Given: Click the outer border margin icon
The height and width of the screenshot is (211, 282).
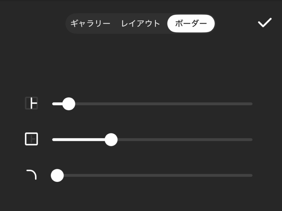Looking at the screenshot, I should 31,139.
